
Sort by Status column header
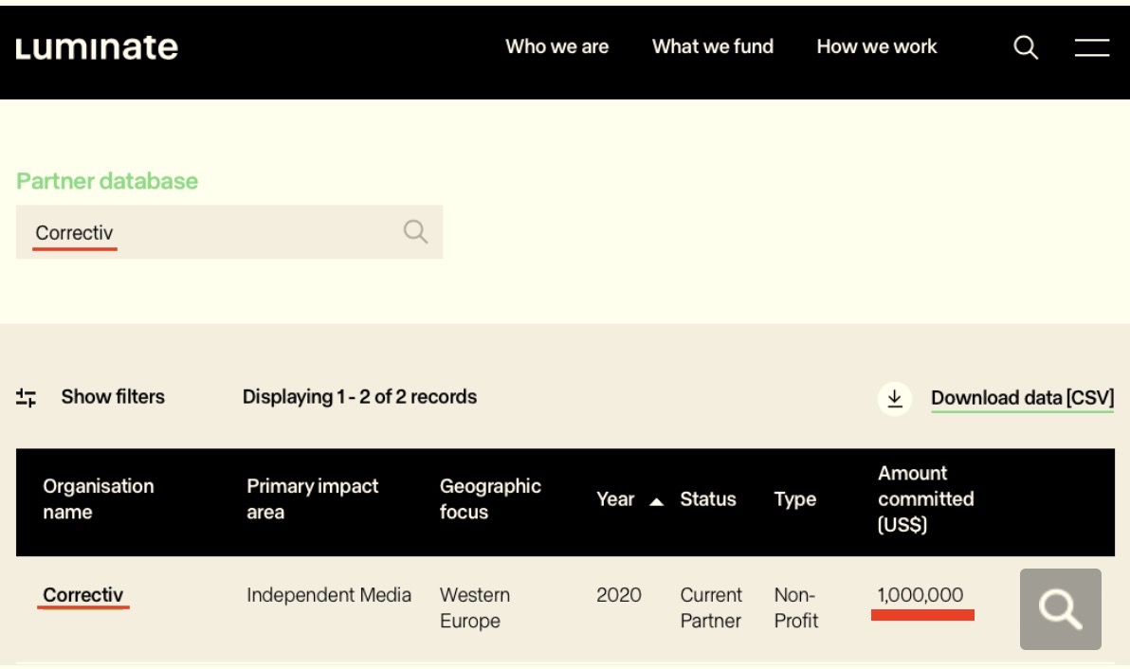tap(708, 499)
